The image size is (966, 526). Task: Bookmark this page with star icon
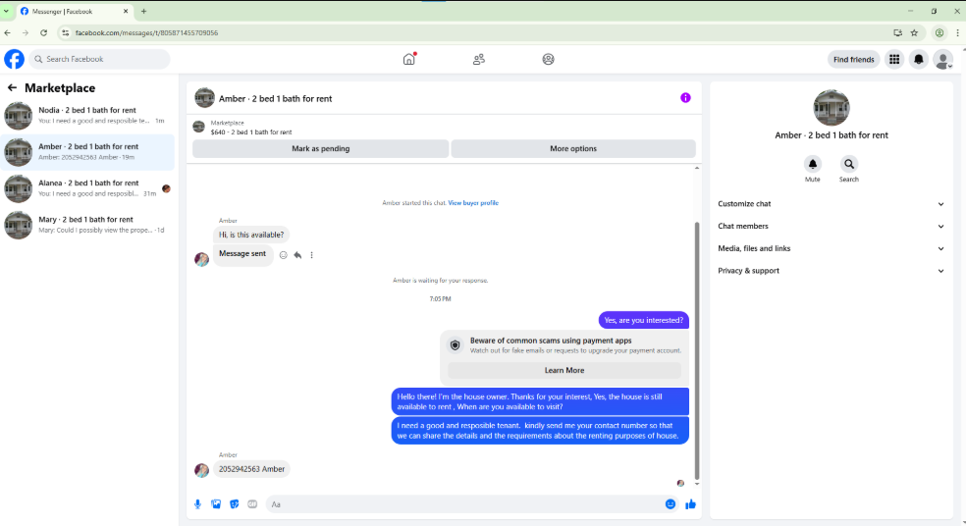coord(914,32)
